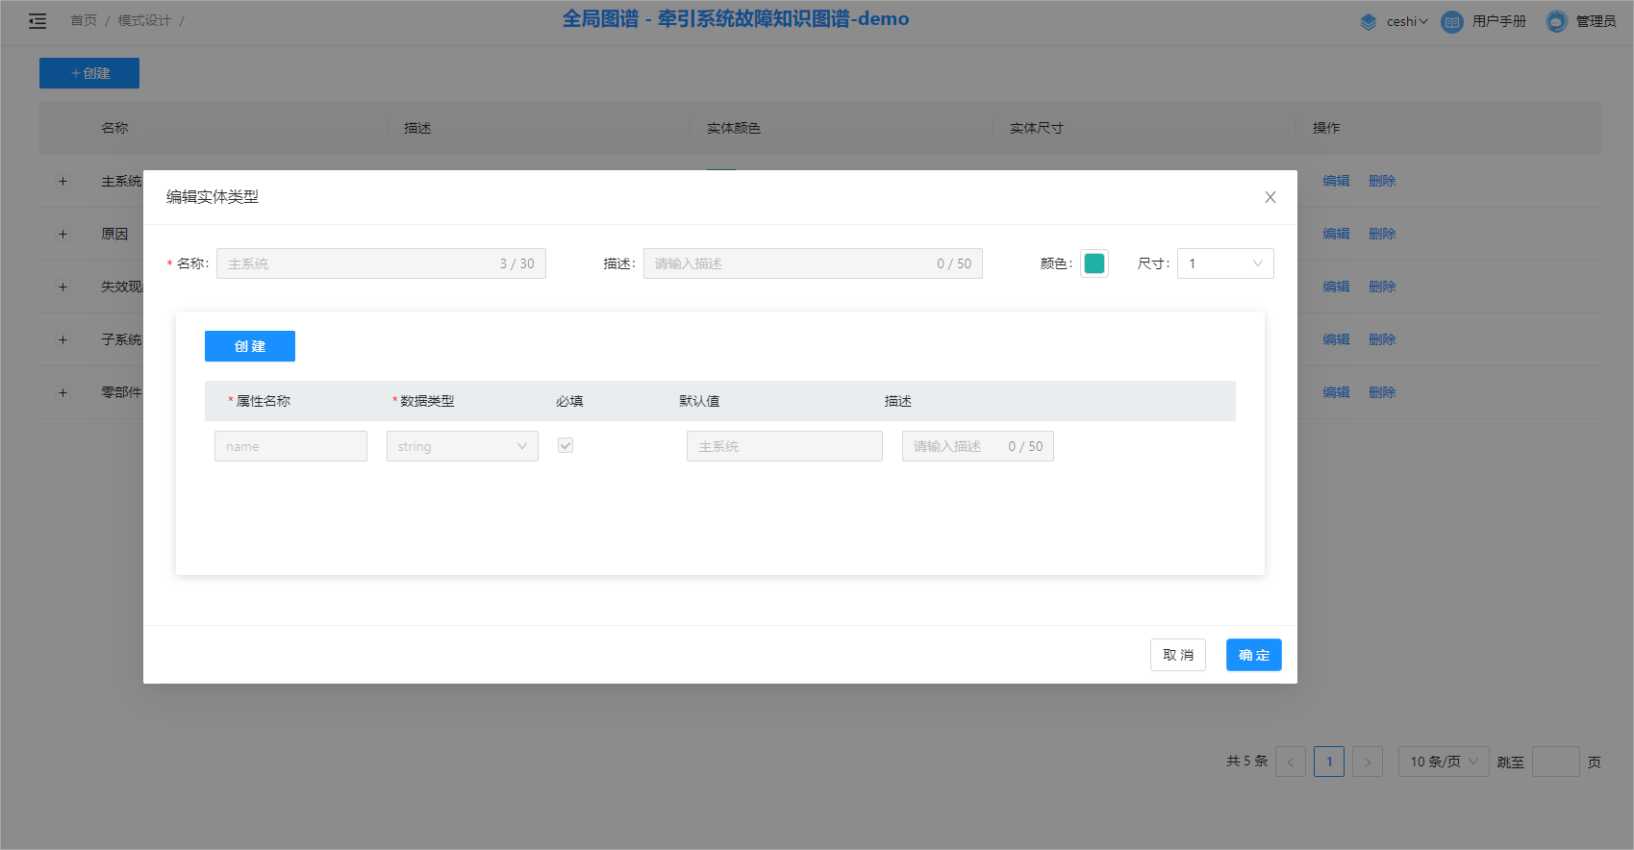Click the 模式设计 breadcrumb item
Image resolution: width=1634 pixels, height=850 pixels.
tap(144, 20)
